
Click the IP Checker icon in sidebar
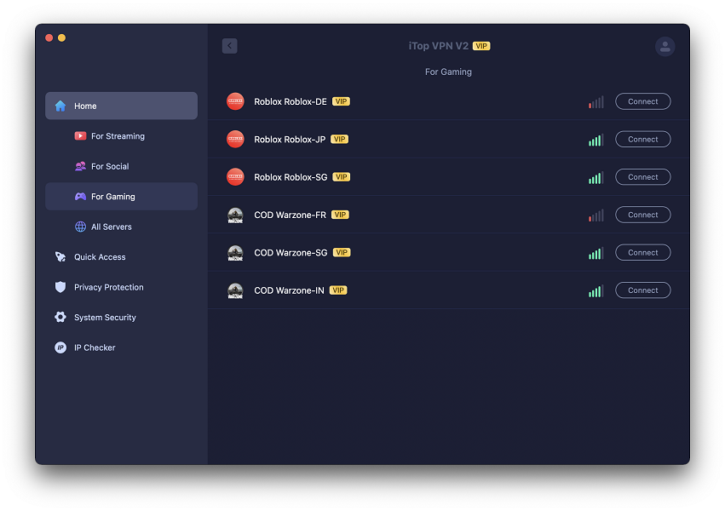60,347
